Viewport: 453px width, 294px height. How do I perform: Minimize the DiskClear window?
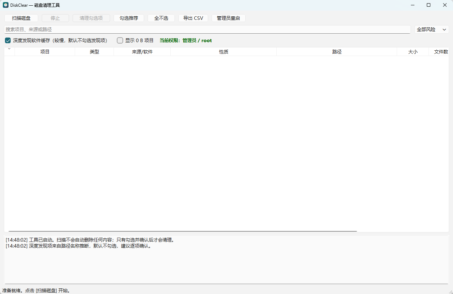412,5
